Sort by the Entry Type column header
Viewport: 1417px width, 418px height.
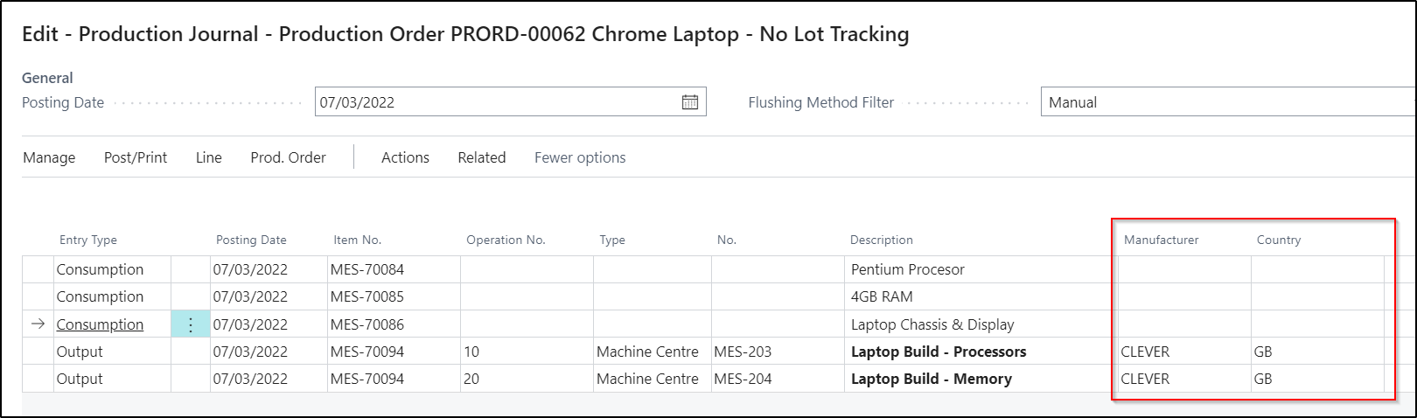pyautogui.click(x=88, y=240)
